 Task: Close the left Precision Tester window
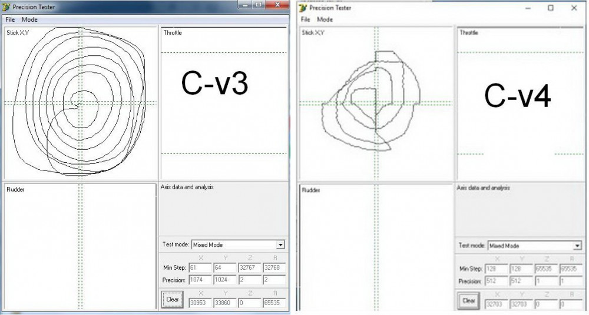pos(277,5)
